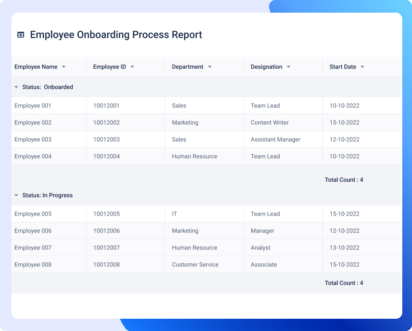
Task: Click the start date 13-10-2022
Action: pos(344,248)
